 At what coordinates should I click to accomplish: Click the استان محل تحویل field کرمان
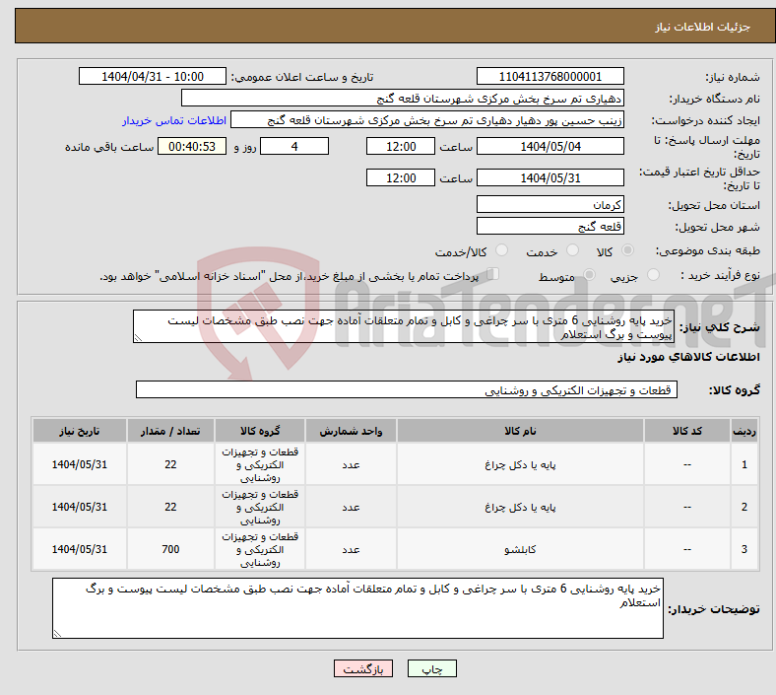[x=550, y=205]
